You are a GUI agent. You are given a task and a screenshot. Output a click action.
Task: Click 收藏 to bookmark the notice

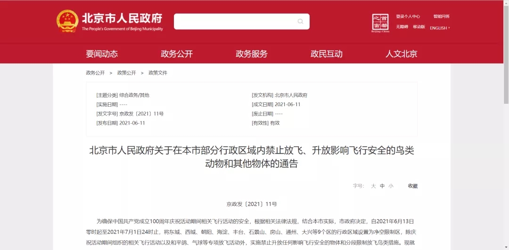(413, 186)
